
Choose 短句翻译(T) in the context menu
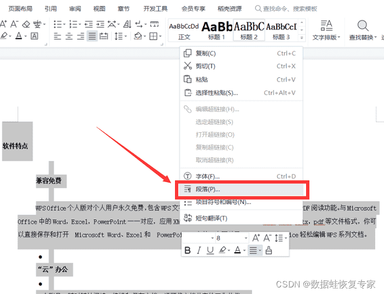coord(241,218)
